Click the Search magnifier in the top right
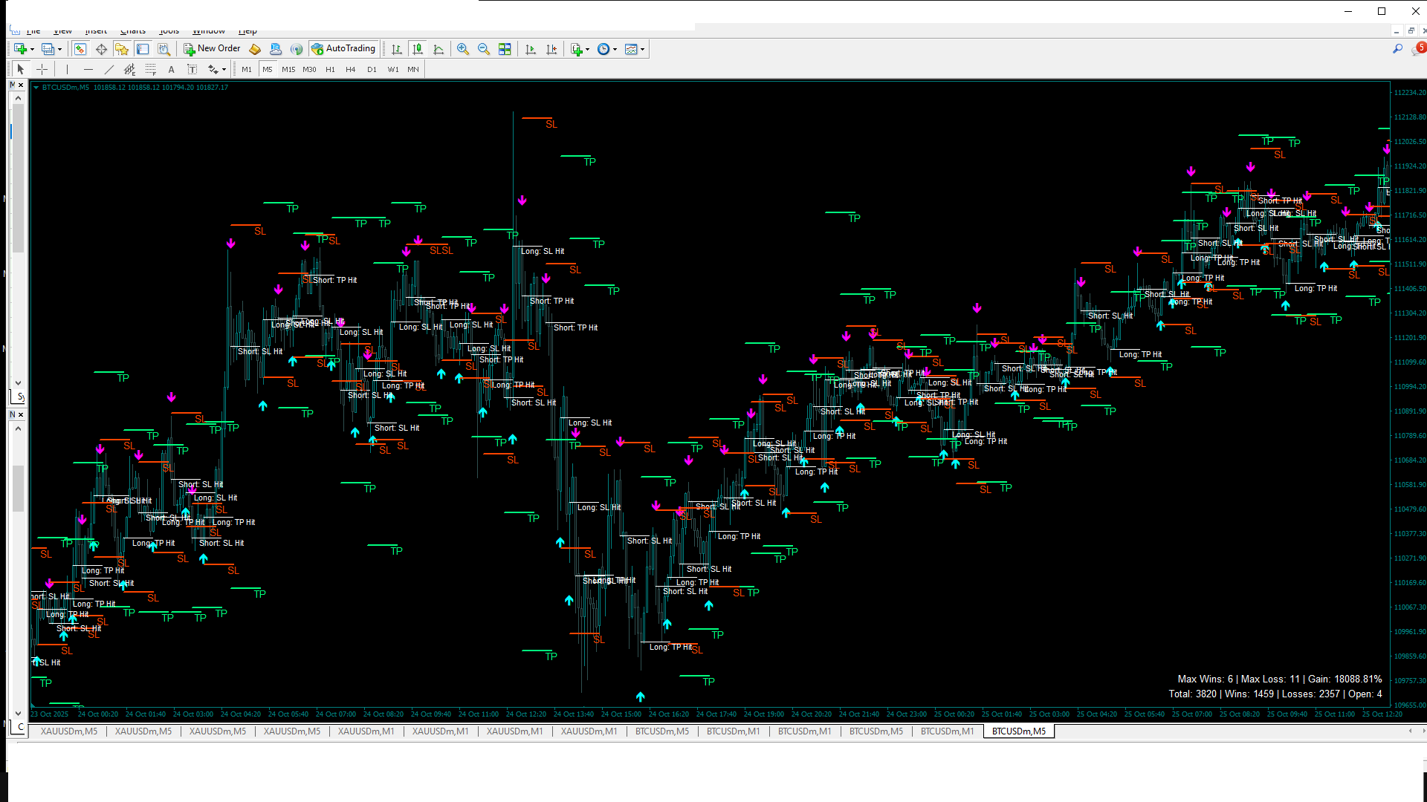Image resolution: width=1427 pixels, height=802 pixels. [1397, 49]
